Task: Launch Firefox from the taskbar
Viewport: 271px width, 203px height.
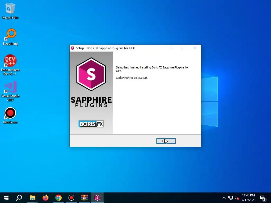Action: click(x=46, y=198)
